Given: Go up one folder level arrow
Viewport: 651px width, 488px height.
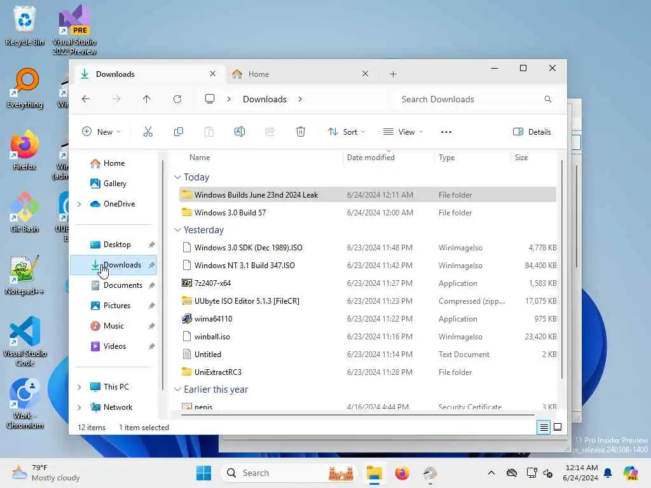Looking at the screenshot, I should tap(147, 99).
